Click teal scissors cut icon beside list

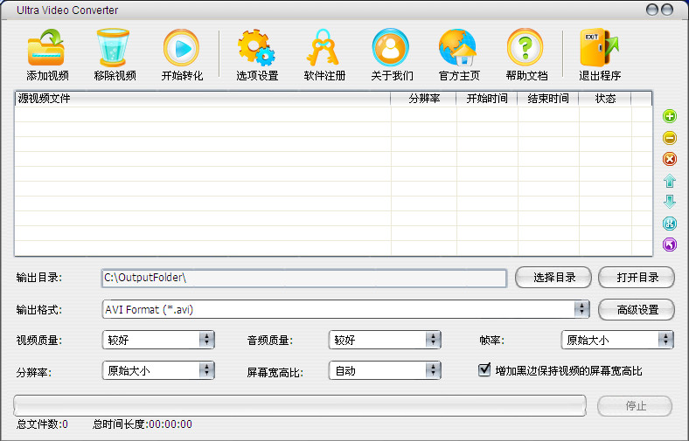pos(669,224)
